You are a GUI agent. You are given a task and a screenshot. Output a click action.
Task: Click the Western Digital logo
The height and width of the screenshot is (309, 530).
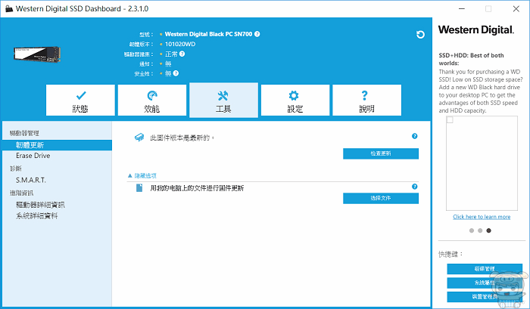pos(476,29)
